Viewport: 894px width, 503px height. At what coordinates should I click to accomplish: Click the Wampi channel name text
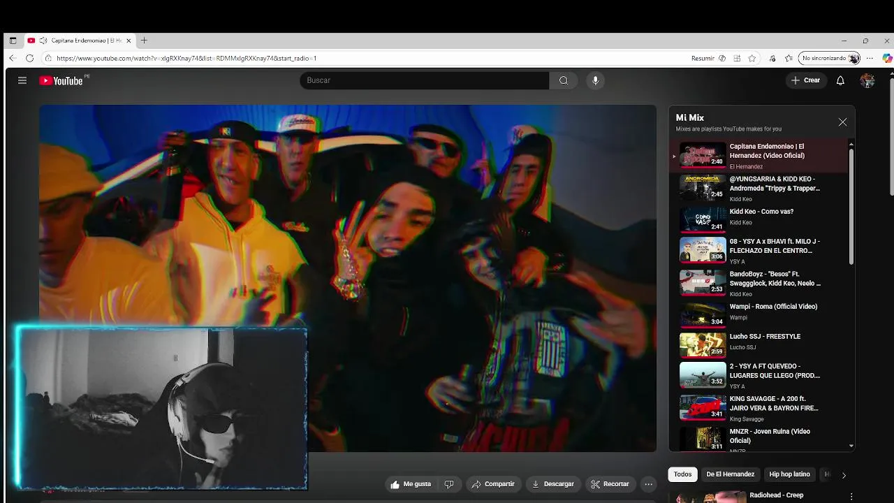point(738,318)
